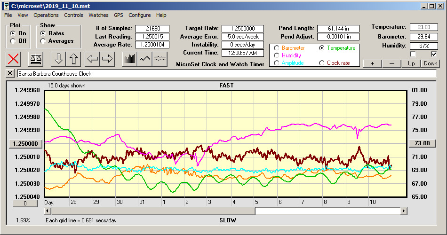Click the application icon in title bar
The width and height of the screenshot is (447, 235).
[6, 6]
